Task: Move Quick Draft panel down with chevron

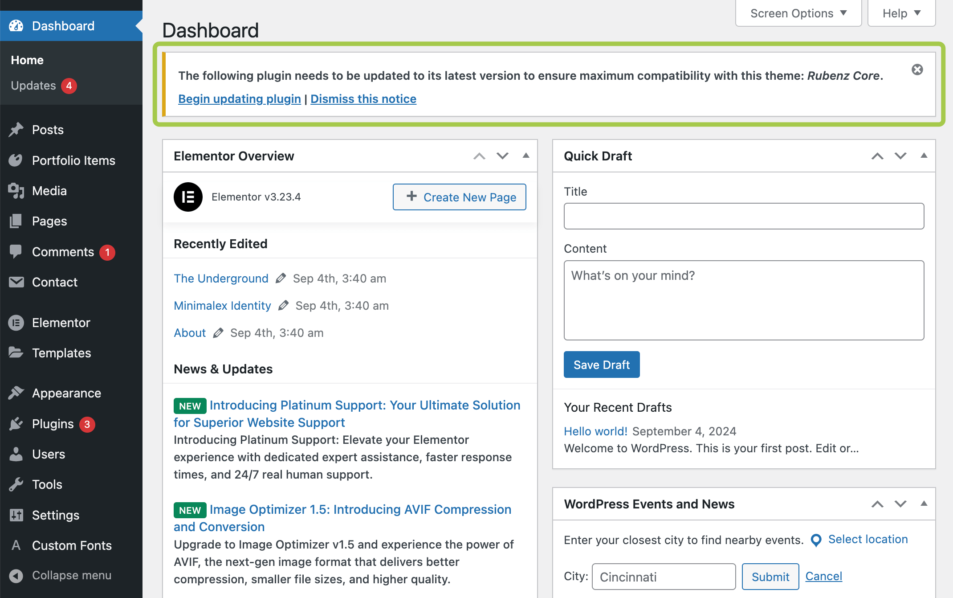Action: 900,156
